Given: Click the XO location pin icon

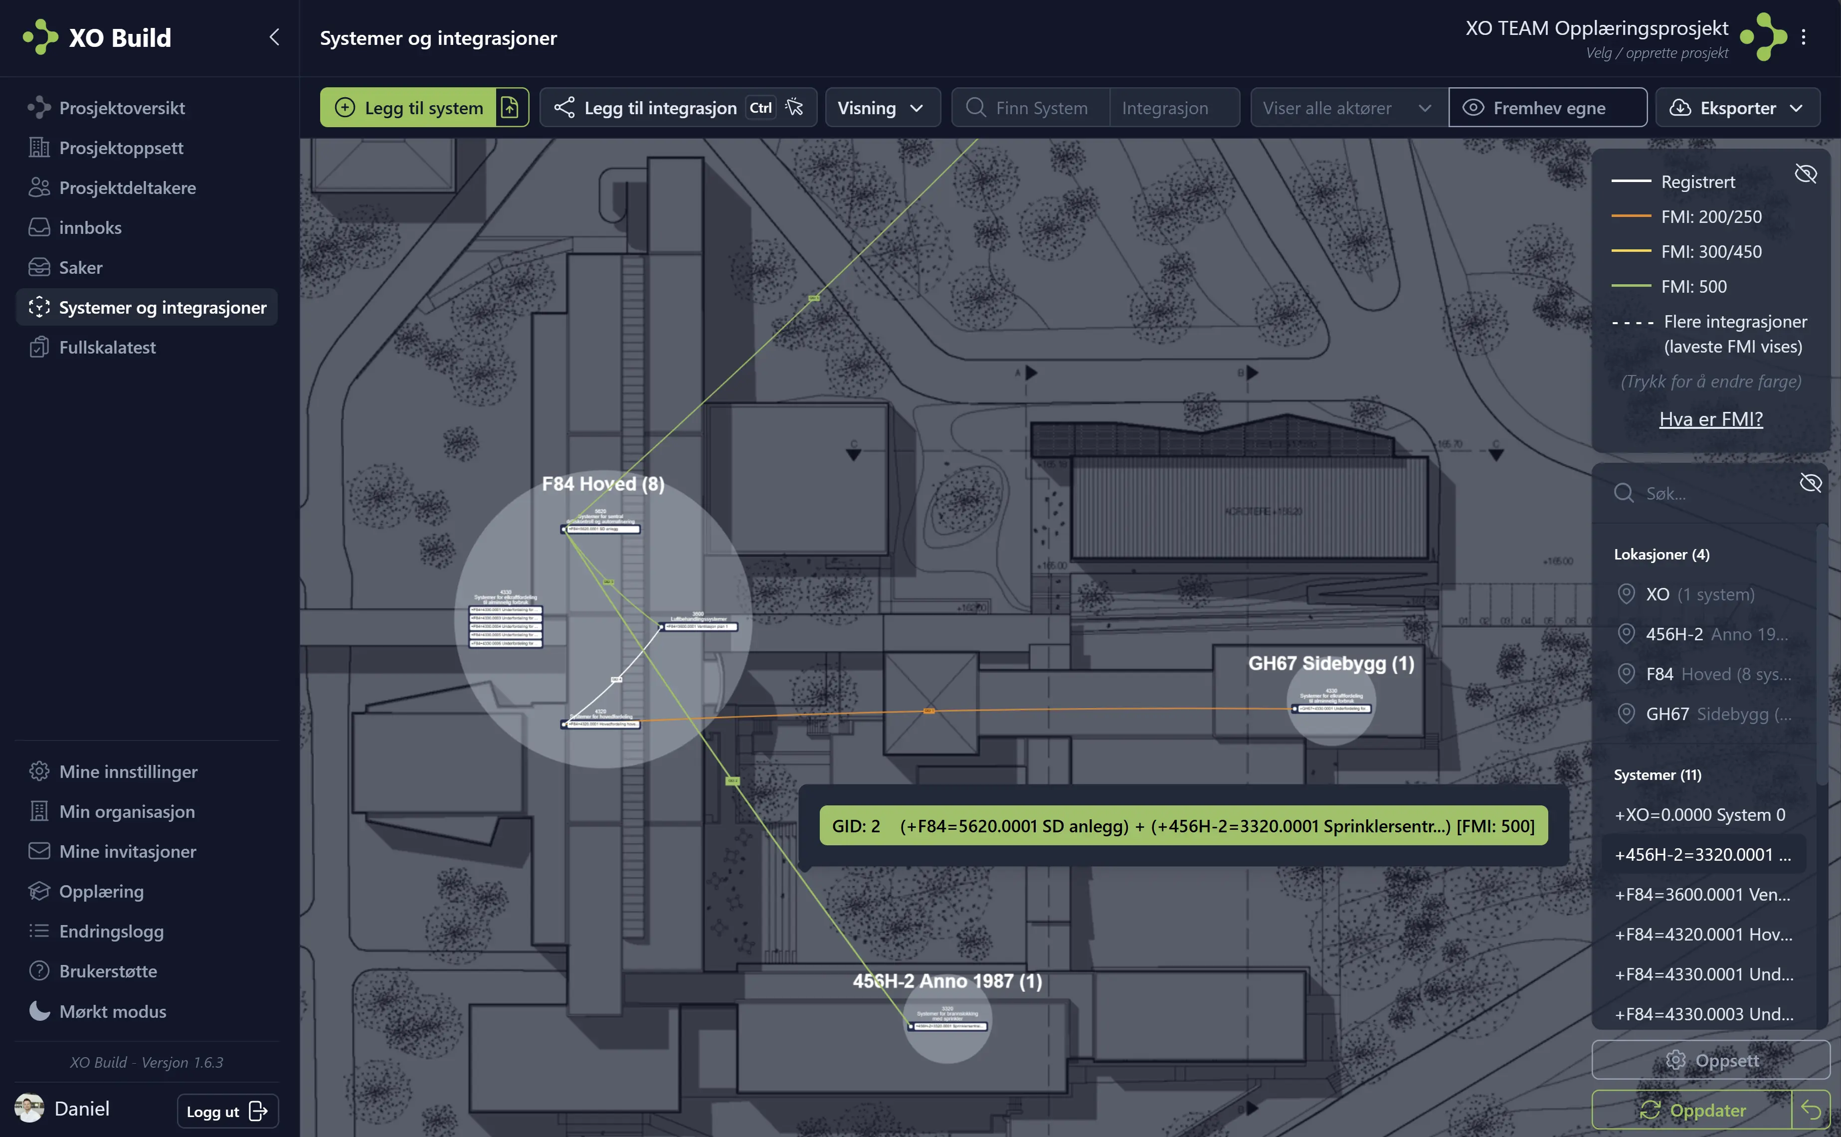Looking at the screenshot, I should pyautogui.click(x=1626, y=594).
